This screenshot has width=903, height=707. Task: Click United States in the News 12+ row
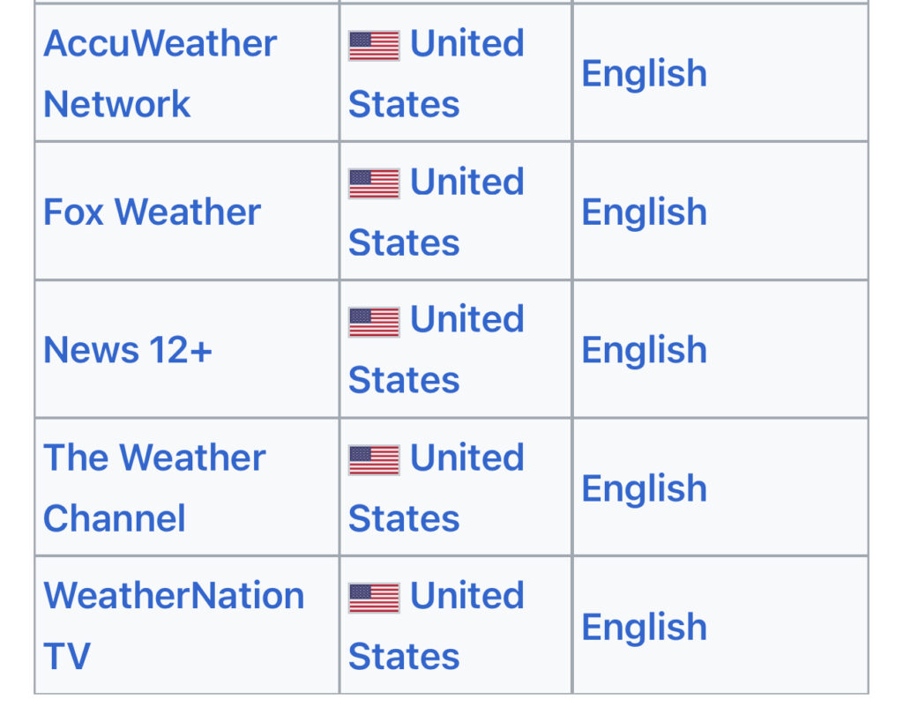click(x=436, y=349)
